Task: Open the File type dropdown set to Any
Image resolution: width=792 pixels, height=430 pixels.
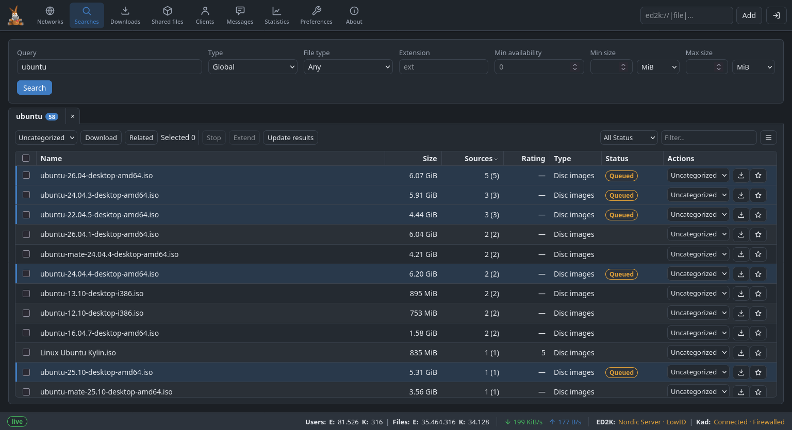Action: pyautogui.click(x=348, y=67)
